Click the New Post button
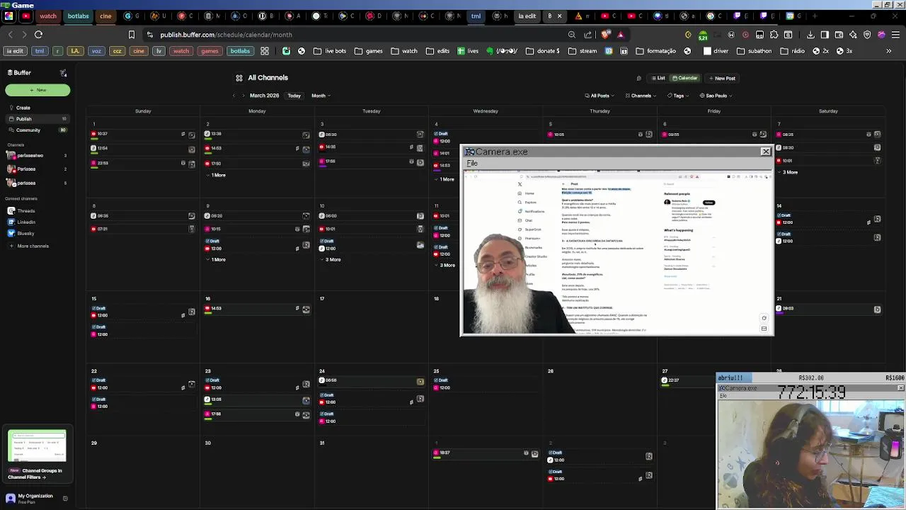Viewport: 906px width, 510px height. [721, 78]
